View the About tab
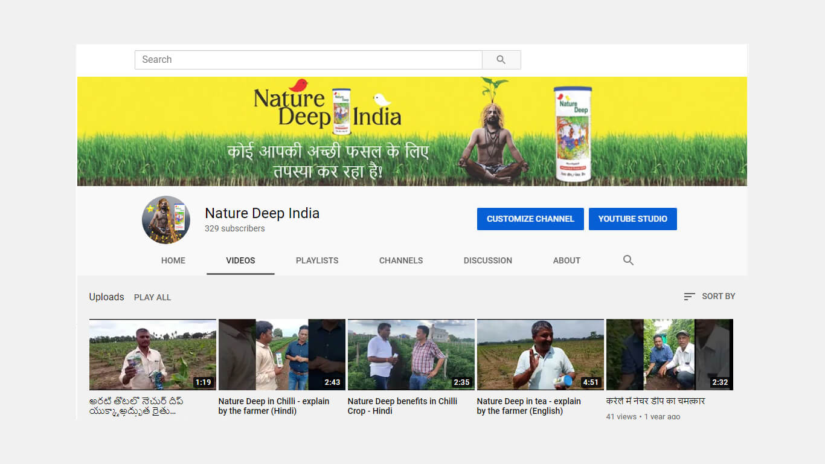 [x=567, y=260]
